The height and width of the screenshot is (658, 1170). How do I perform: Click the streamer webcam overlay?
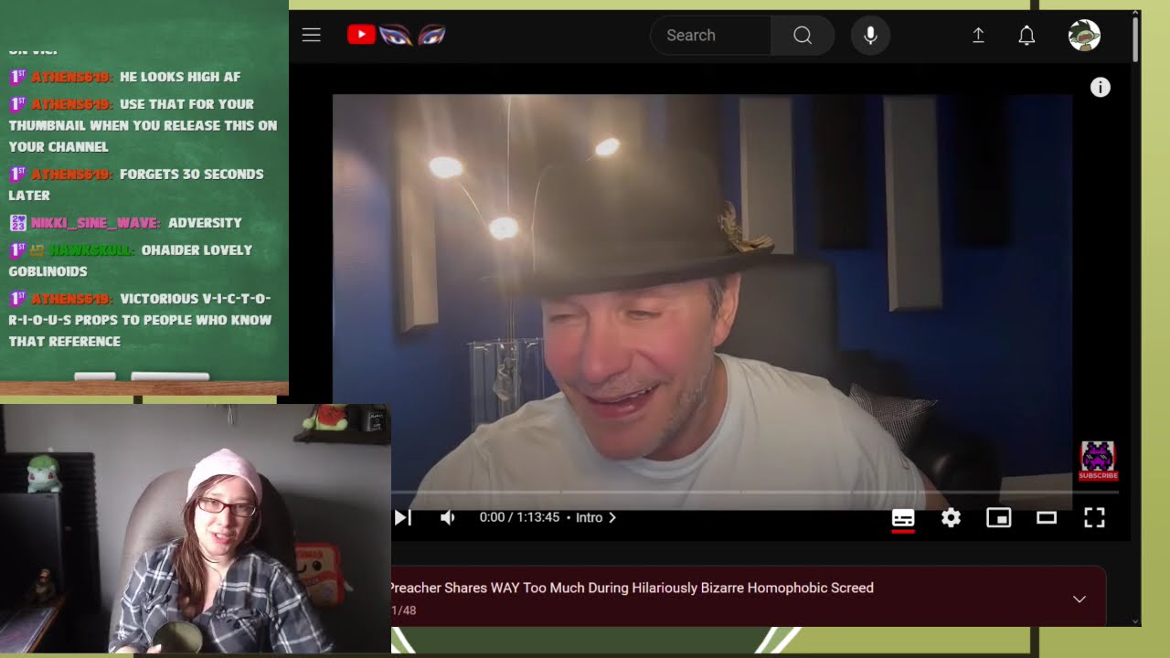(196, 529)
